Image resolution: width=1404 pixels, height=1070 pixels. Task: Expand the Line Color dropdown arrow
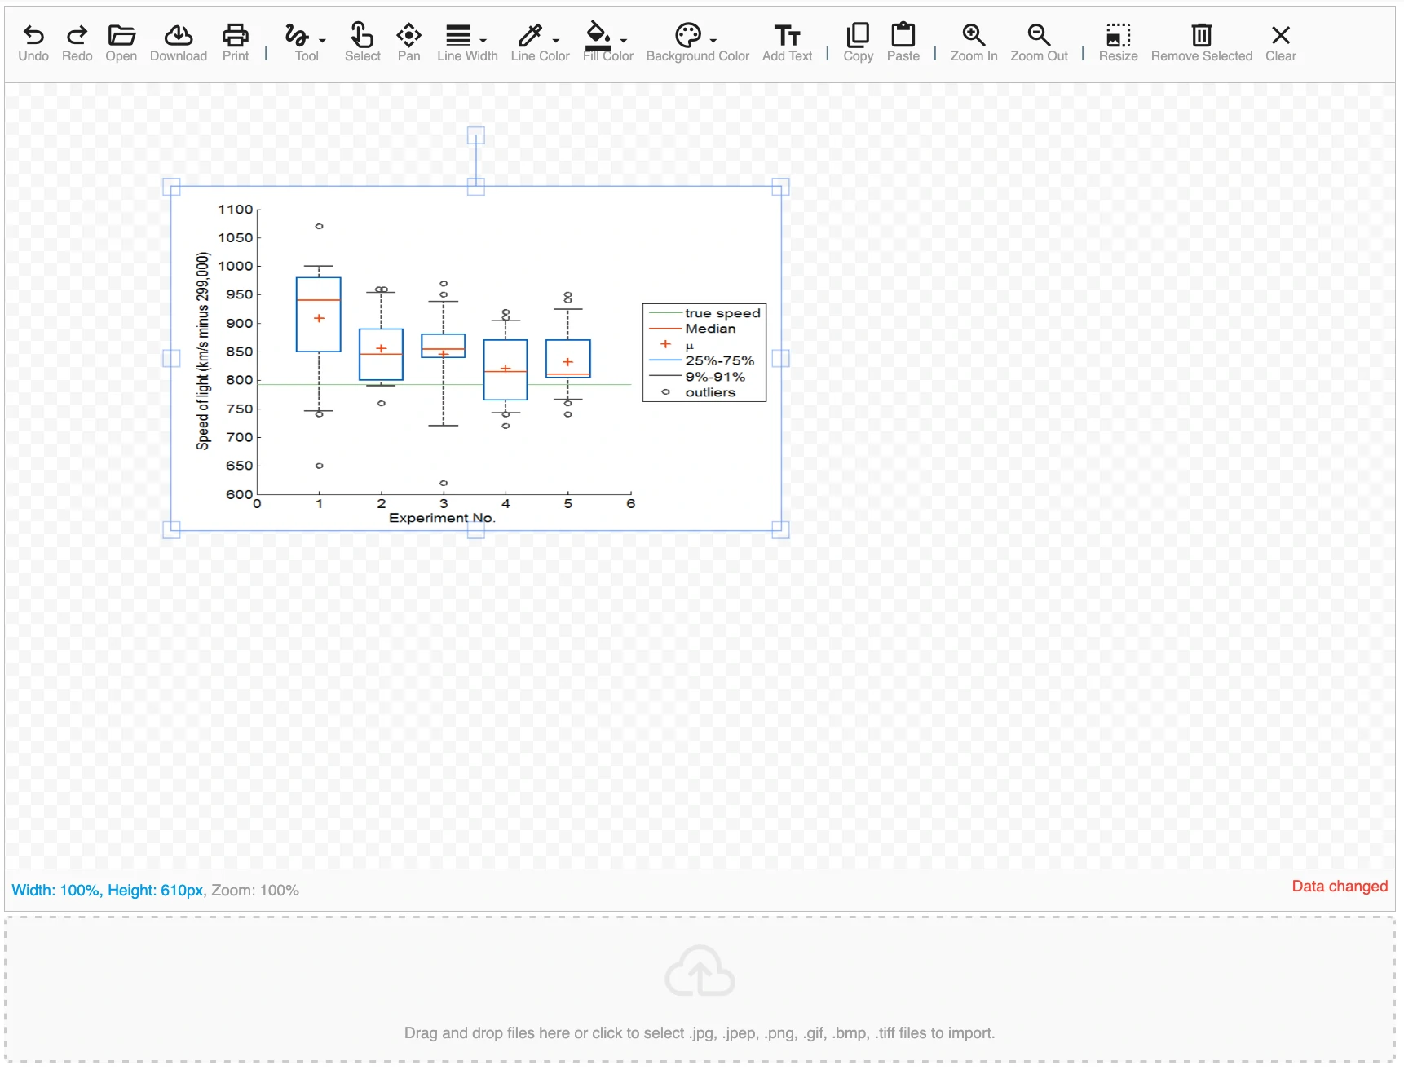(556, 40)
